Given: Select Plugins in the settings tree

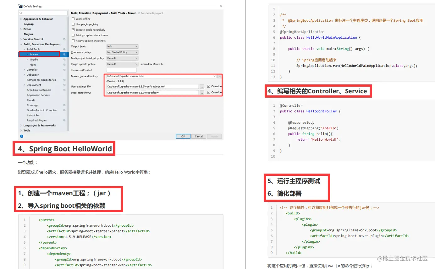Looking at the screenshot, I should point(28,34).
